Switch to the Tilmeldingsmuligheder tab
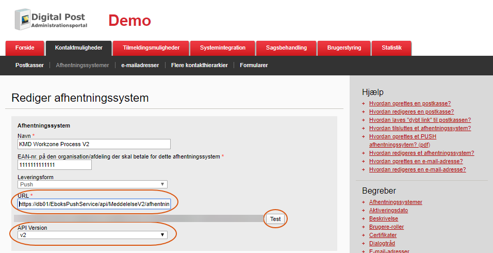This screenshot has width=493, height=253. point(151,48)
